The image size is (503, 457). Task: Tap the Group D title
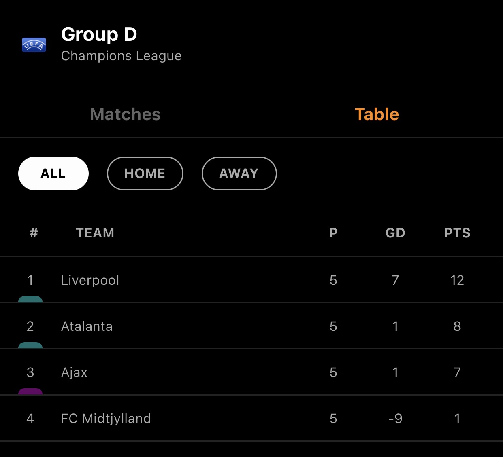coord(99,34)
